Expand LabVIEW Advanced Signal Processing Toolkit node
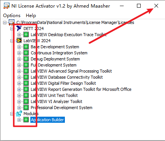 point(19,71)
